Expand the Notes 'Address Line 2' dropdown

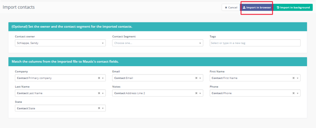click(x=200, y=93)
